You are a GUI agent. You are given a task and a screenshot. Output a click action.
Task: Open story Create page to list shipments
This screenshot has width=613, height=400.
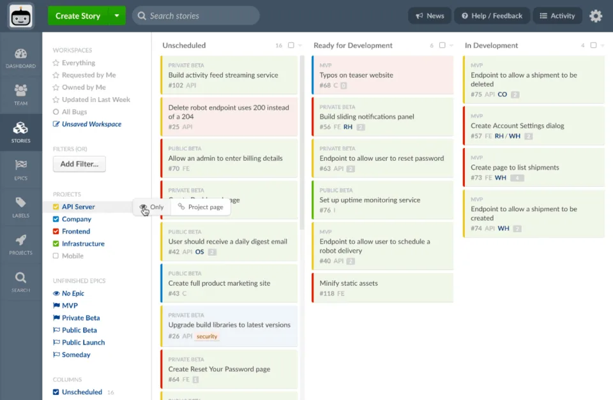pos(534,167)
